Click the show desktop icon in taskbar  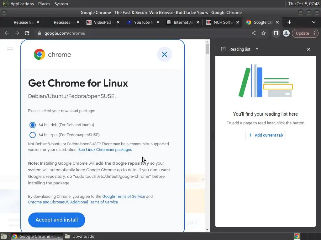(4, 236)
